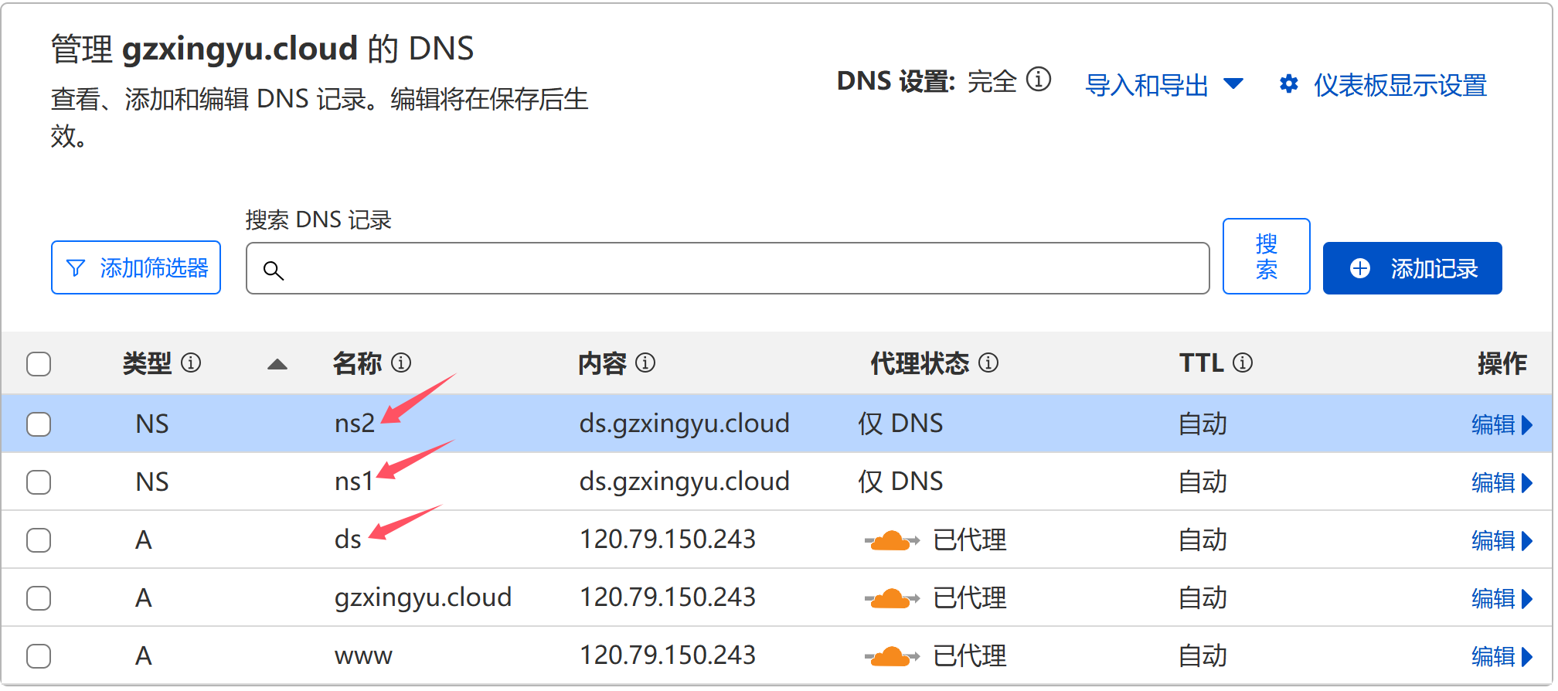Expand 编辑 for the ns2 record

[1502, 424]
